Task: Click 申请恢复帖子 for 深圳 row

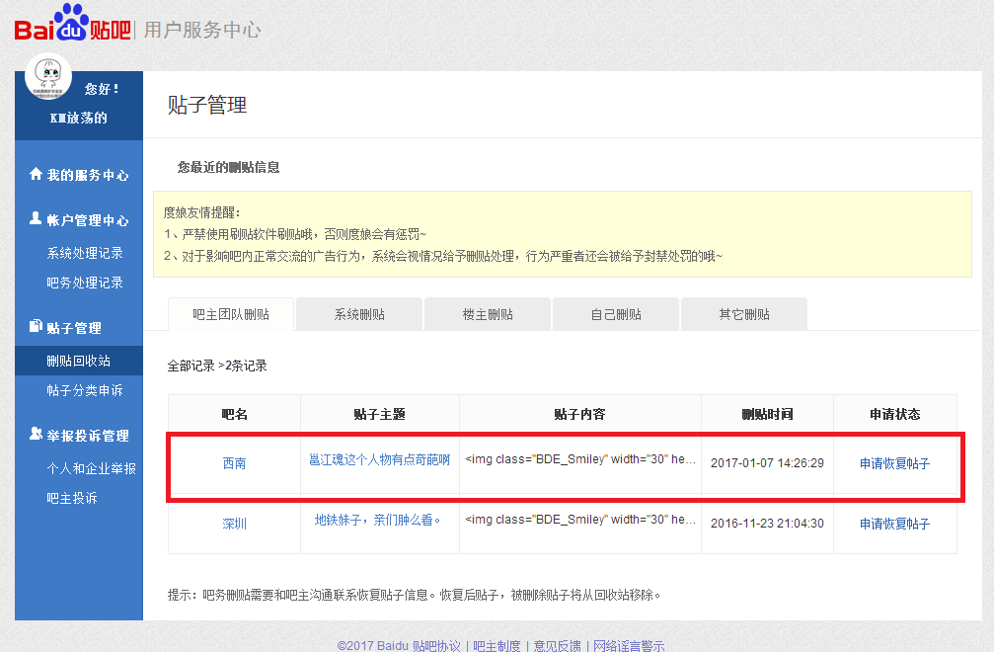Action: click(x=894, y=524)
